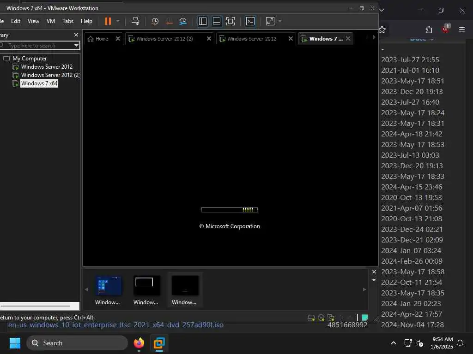Revert VM to previous snapshot
The width and height of the screenshot is (473, 354).
point(169,21)
